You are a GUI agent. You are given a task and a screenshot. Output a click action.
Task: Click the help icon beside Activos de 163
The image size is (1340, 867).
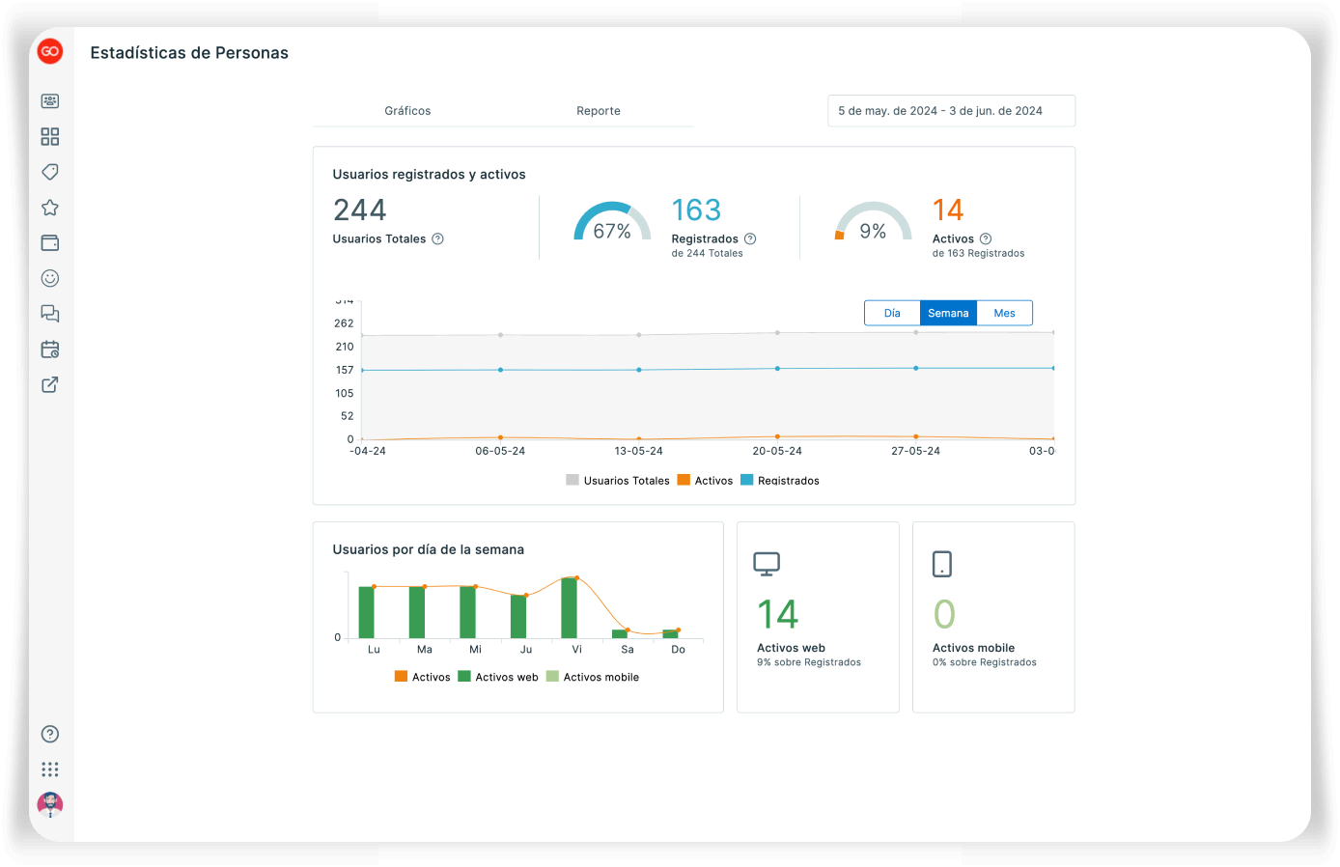tap(986, 239)
